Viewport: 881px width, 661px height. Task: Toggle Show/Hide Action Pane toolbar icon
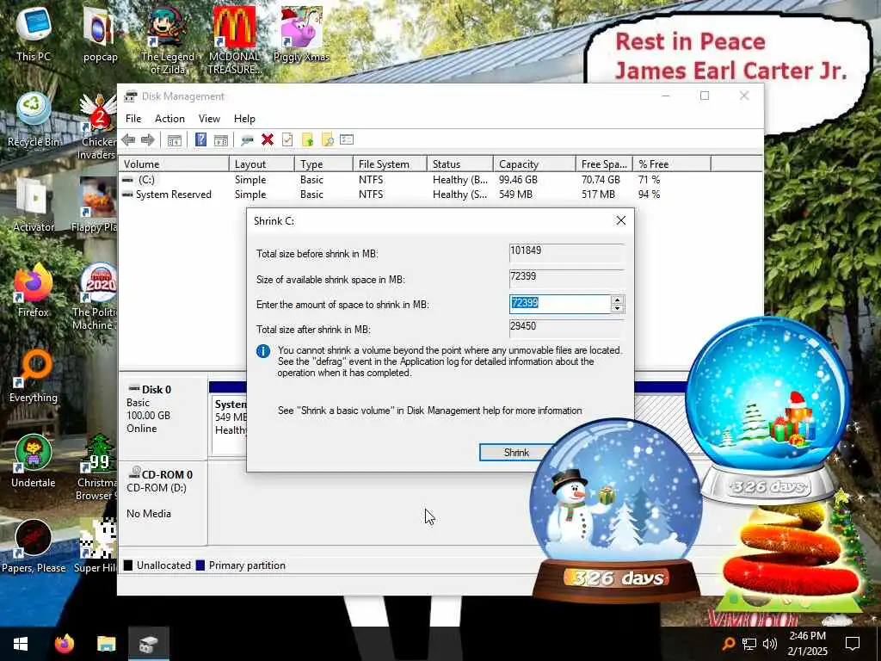click(x=221, y=140)
